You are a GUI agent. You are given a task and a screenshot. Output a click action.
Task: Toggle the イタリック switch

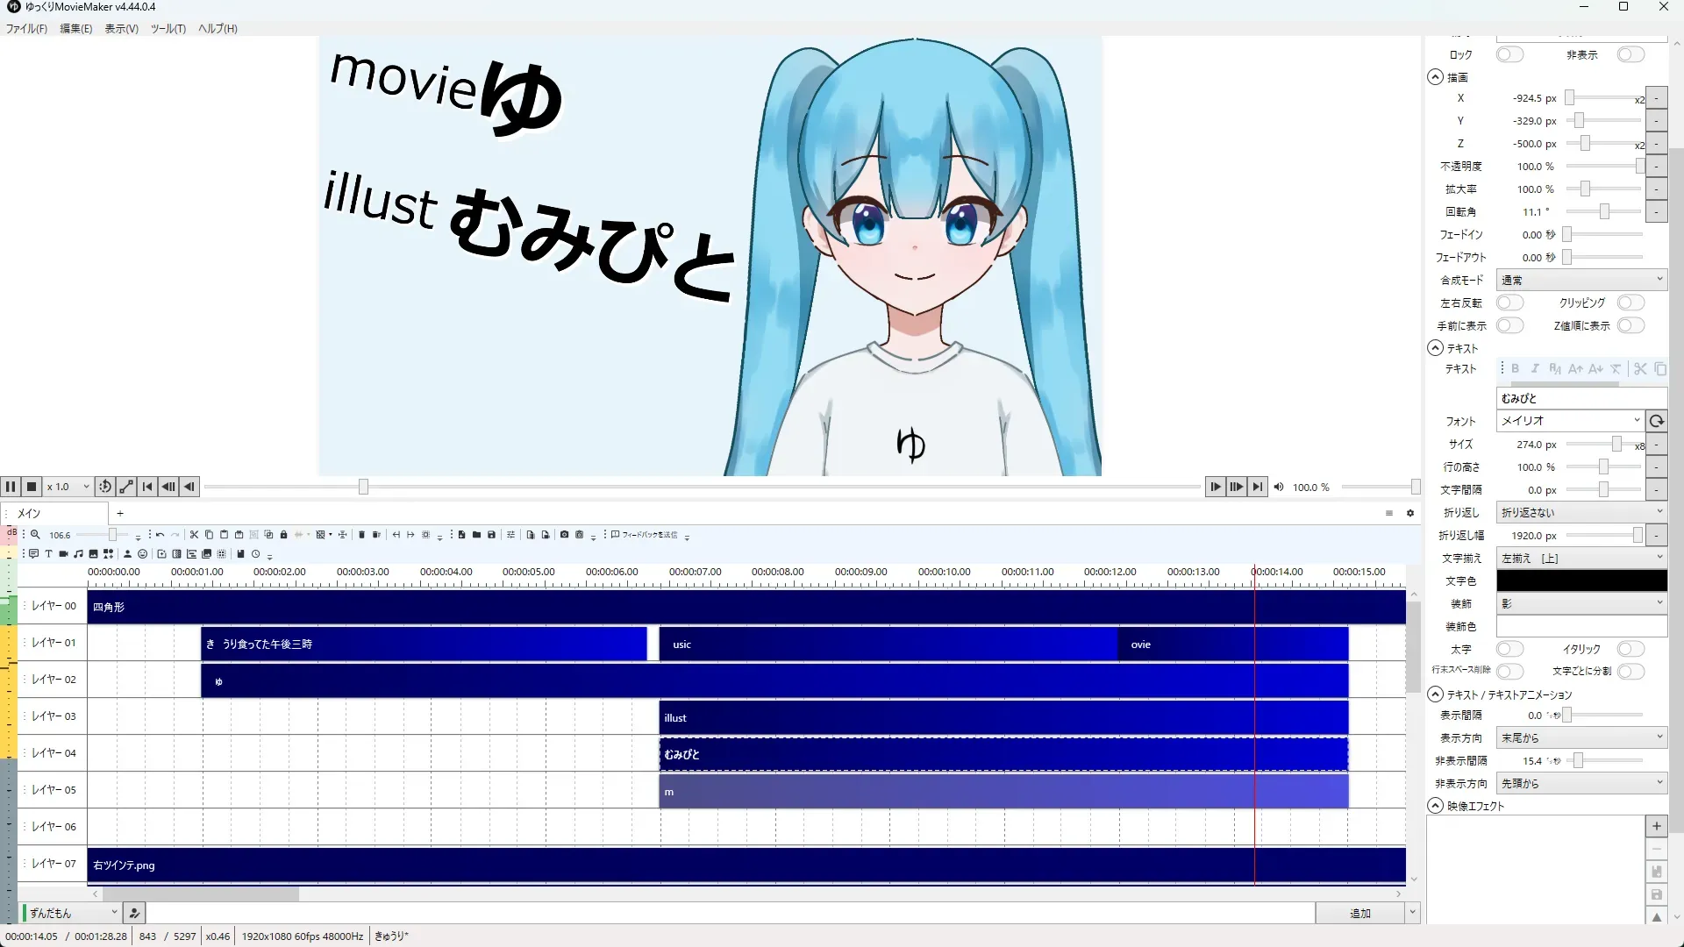pyautogui.click(x=1630, y=650)
